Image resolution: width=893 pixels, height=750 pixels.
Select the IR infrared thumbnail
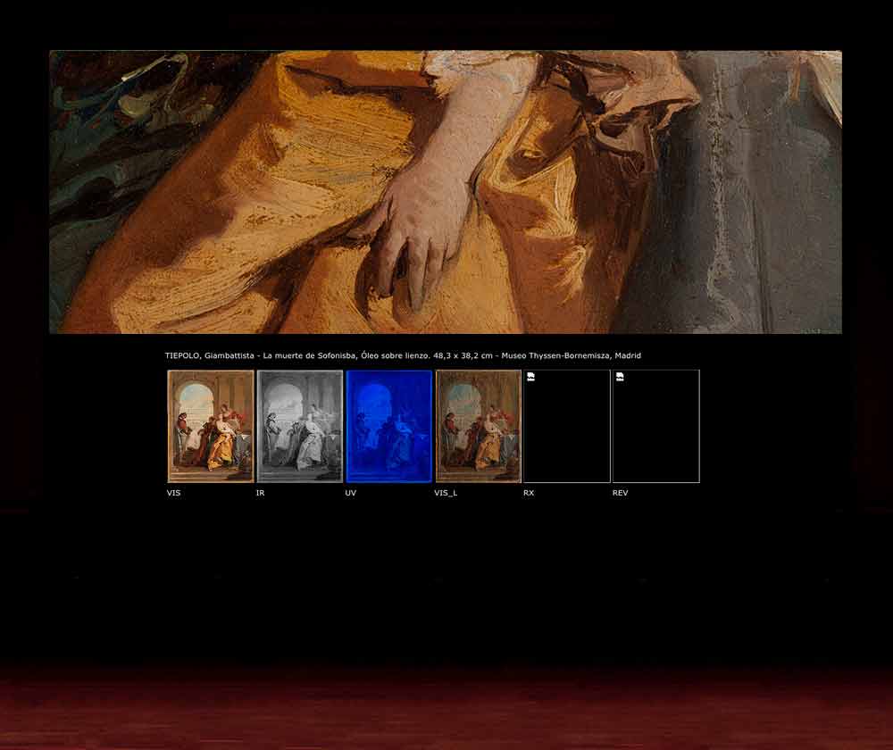pos(299,426)
